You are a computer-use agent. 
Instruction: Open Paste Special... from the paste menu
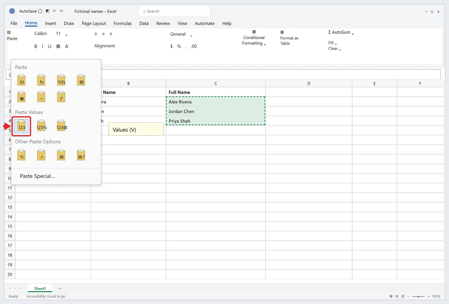38,176
